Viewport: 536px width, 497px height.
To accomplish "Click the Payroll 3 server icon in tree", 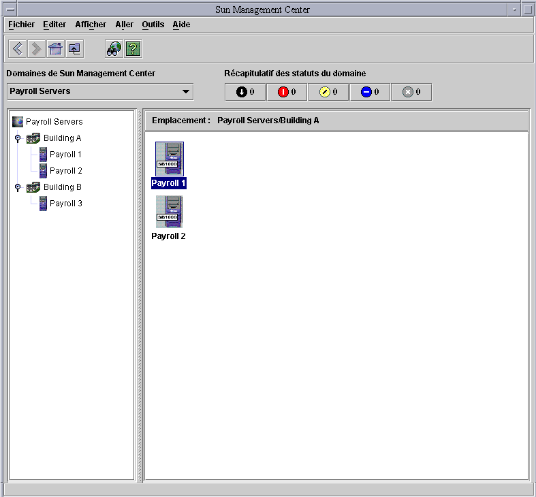I will pos(43,204).
